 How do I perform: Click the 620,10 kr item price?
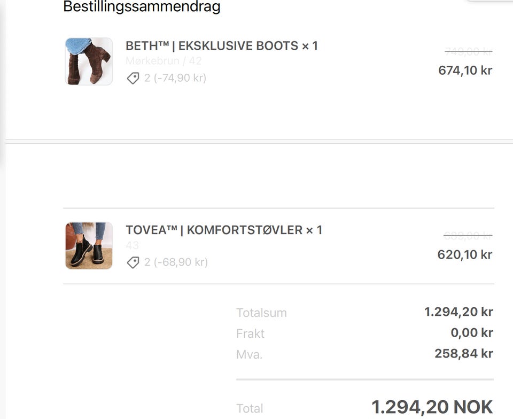[464, 254]
